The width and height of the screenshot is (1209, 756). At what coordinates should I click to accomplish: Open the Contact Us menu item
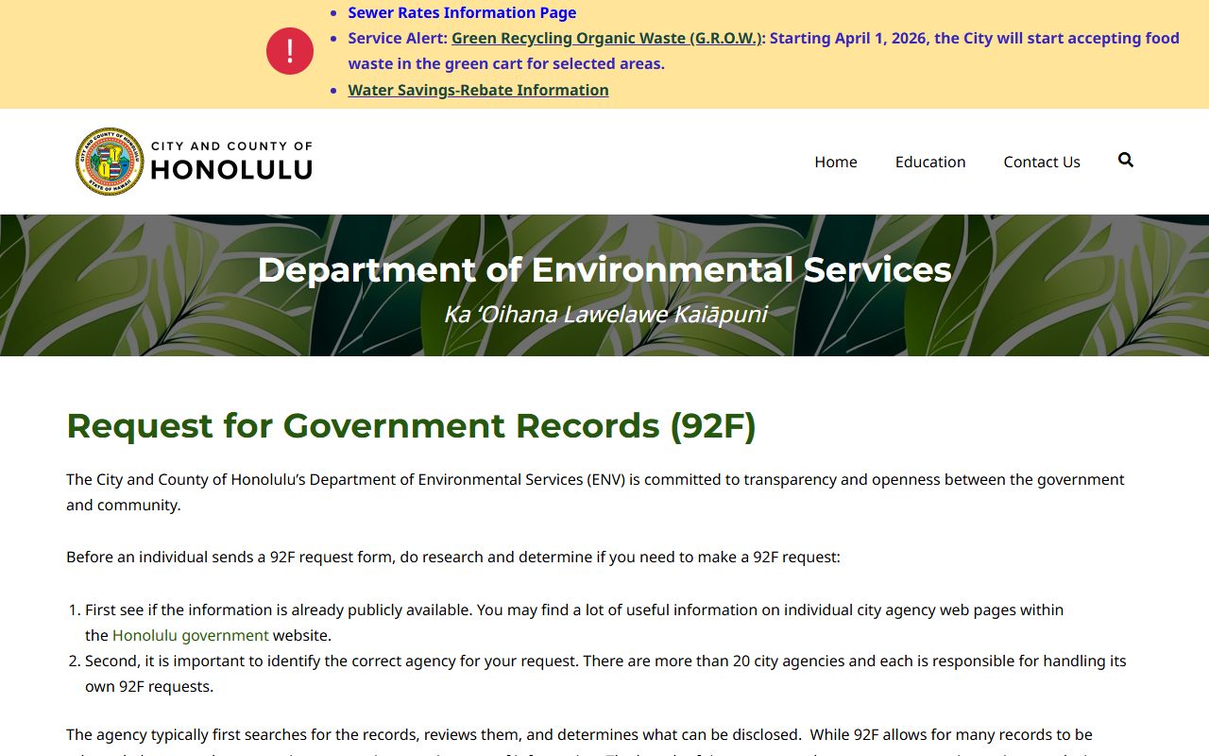tap(1042, 162)
